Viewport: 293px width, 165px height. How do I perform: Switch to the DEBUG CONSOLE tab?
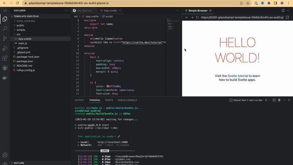[x=127, y=100]
